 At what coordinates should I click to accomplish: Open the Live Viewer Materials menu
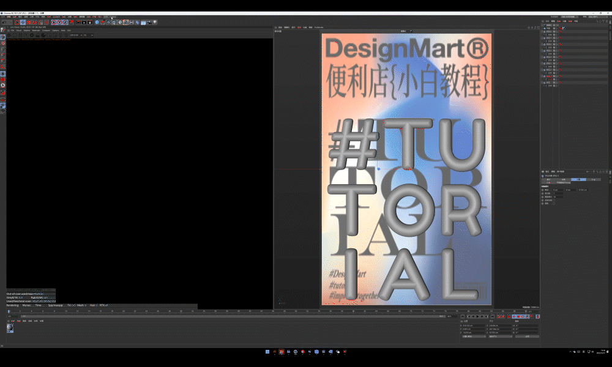36,31
